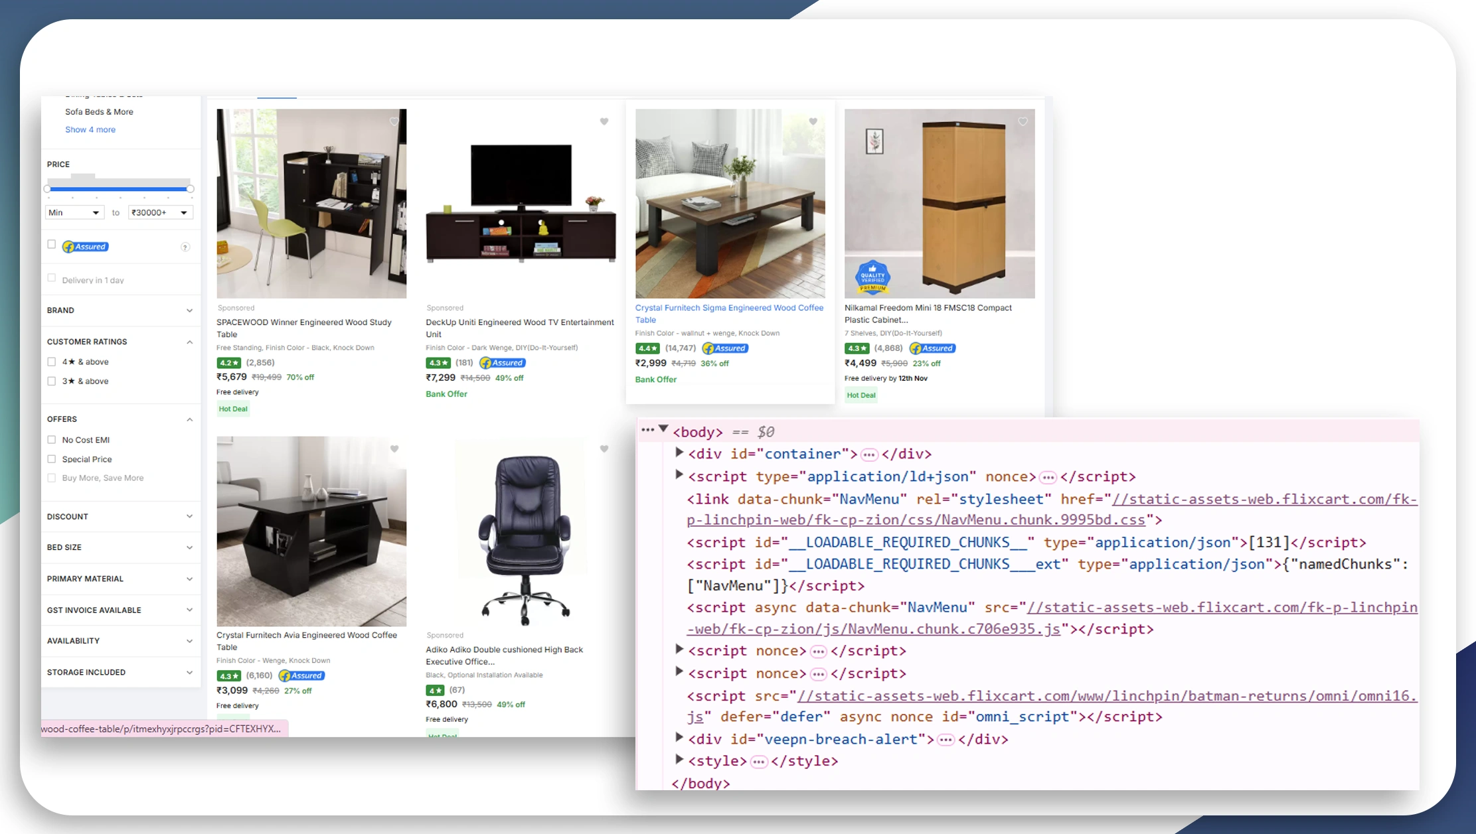Click Show 4 more category link
The height and width of the screenshot is (834, 1476).
90,129
